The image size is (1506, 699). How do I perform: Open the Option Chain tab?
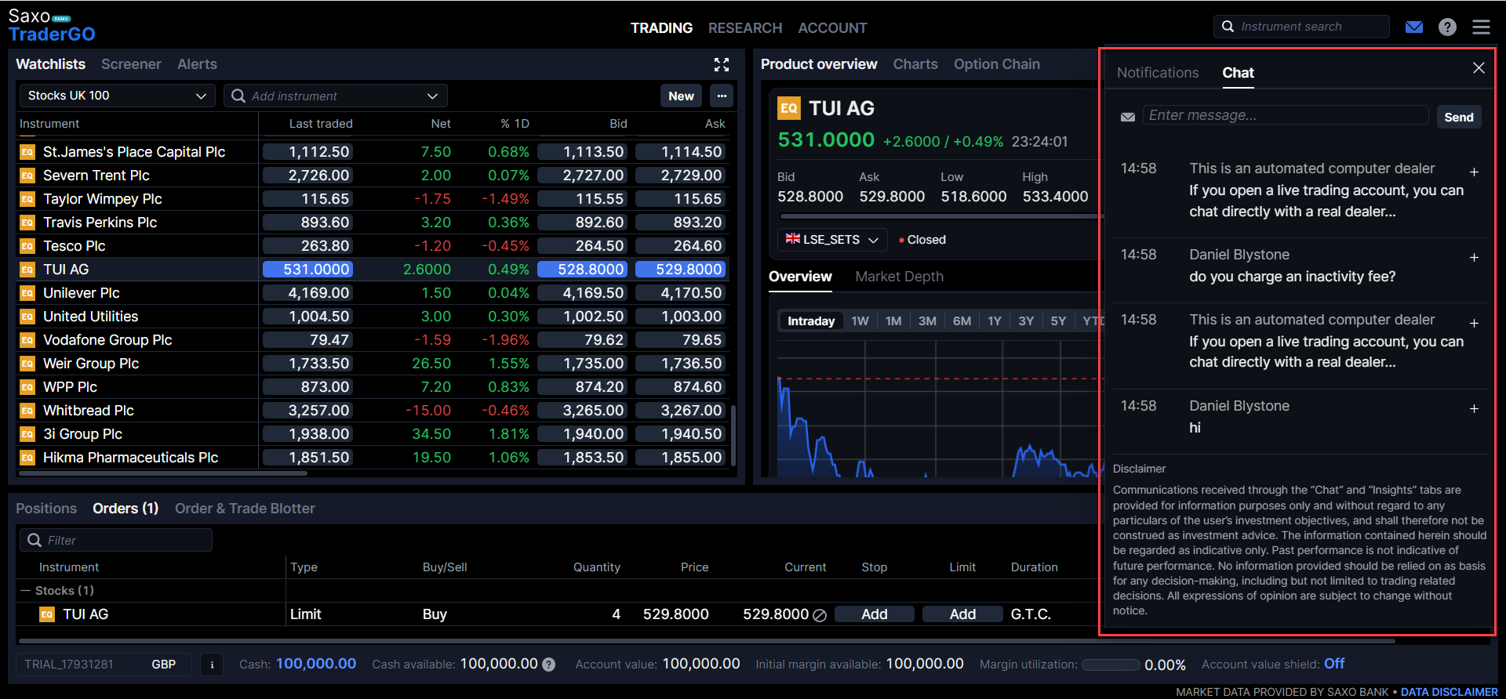pyautogui.click(x=997, y=64)
